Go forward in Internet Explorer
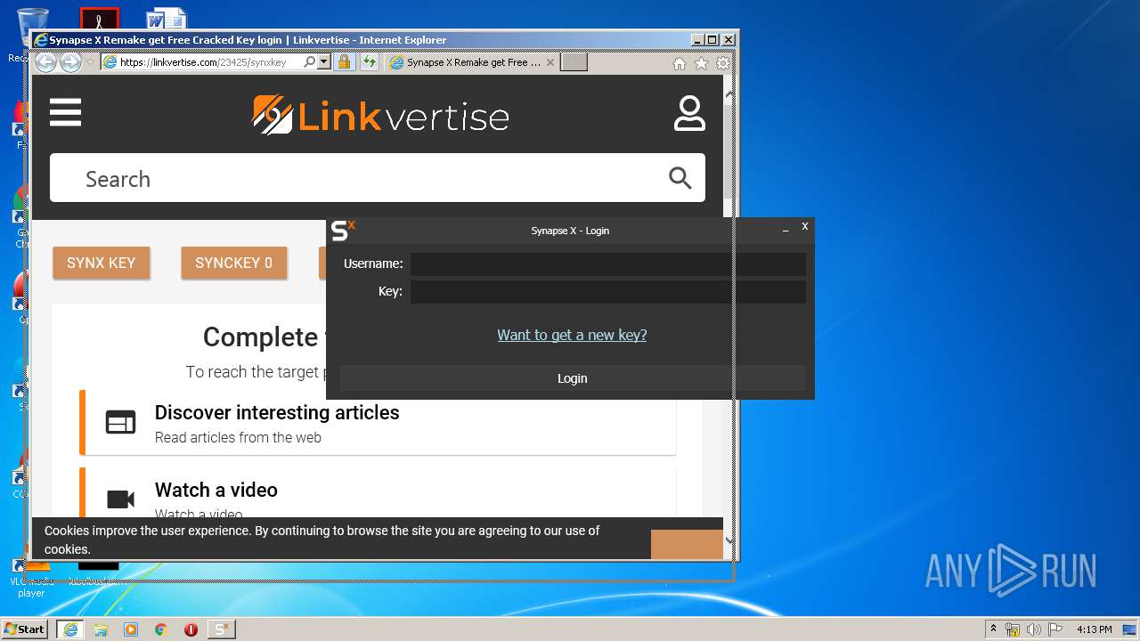Image resolution: width=1140 pixels, height=641 pixels. (x=70, y=62)
